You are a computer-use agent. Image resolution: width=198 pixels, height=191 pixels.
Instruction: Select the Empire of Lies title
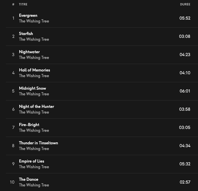coord(31,161)
